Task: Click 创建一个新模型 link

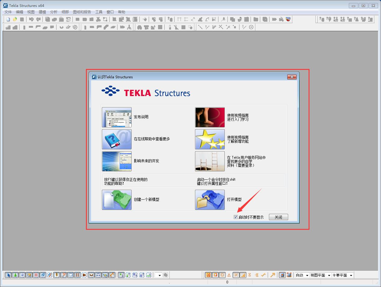Action: coord(146,200)
